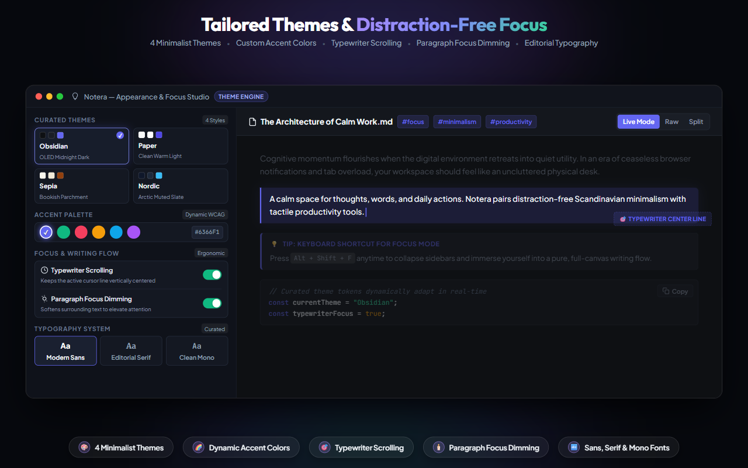Click the THEME ENGINE badge
The height and width of the screenshot is (468, 748).
[241, 97]
